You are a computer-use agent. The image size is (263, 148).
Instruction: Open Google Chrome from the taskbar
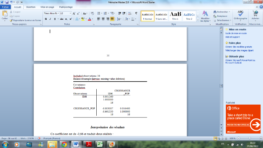64,144
